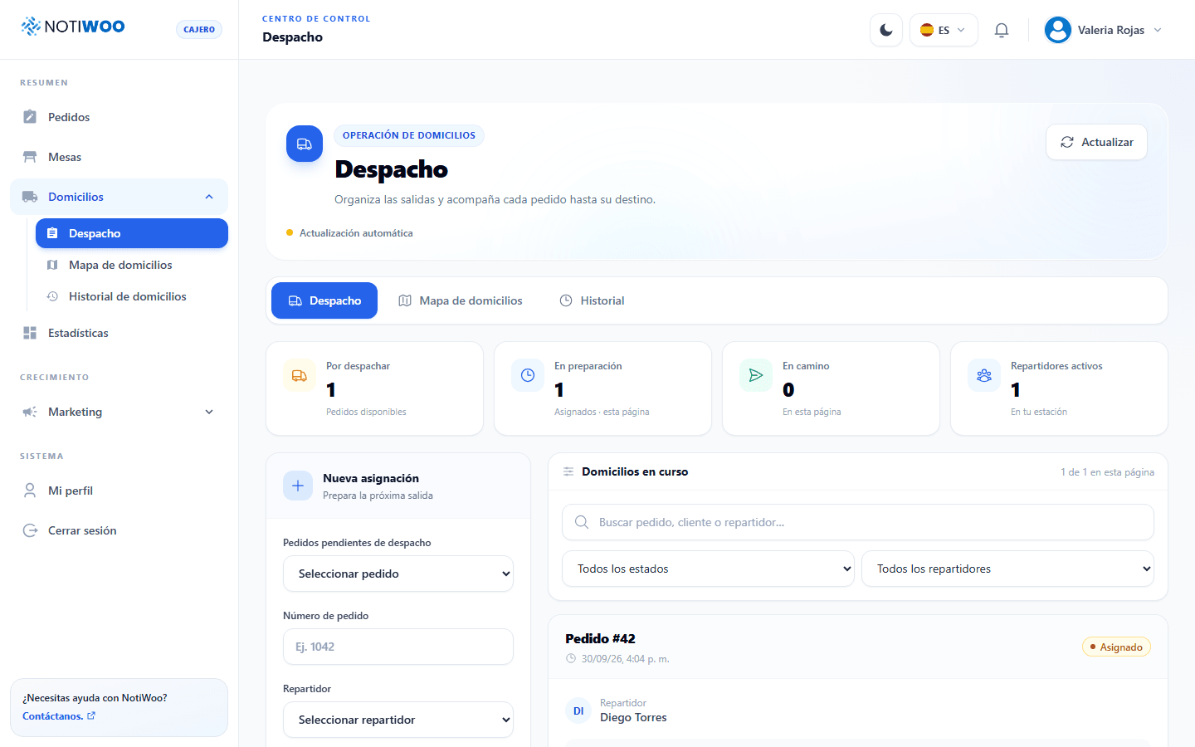Viewport: 1195px width, 747px height.
Task: Click the Repartidores activos people icon
Action: click(984, 375)
